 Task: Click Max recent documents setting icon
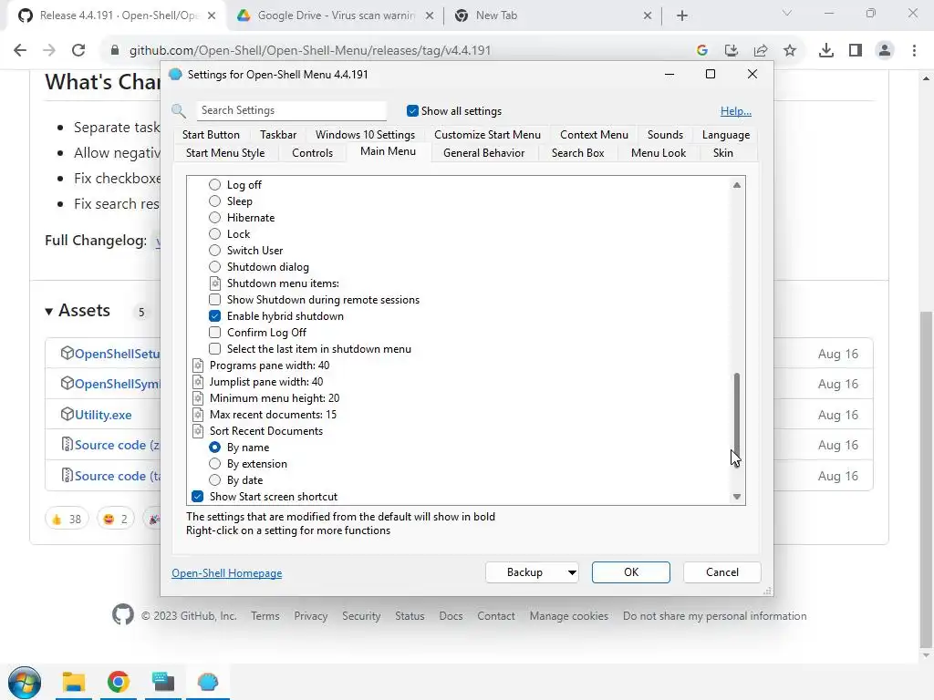[198, 415]
